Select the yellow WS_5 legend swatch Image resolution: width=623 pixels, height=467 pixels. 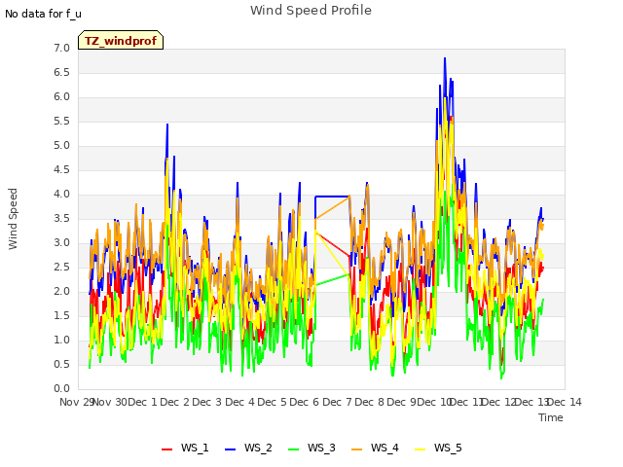[420, 449]
